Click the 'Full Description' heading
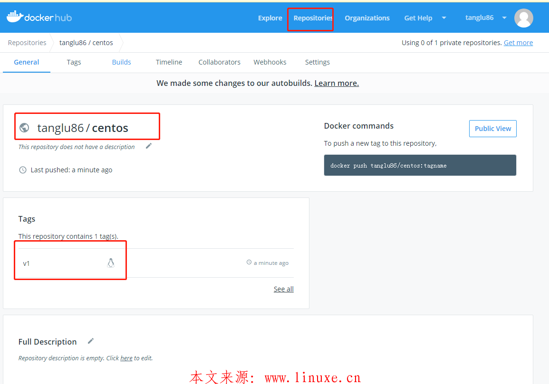Image resolution: width=549 pixels, height=384 pixels. click(x=47, y=342)
